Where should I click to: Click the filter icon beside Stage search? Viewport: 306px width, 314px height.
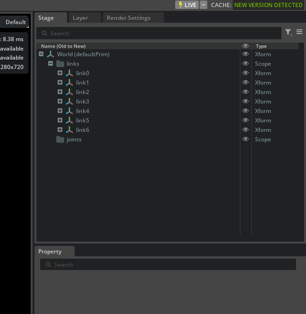click(x=288, y=32)
